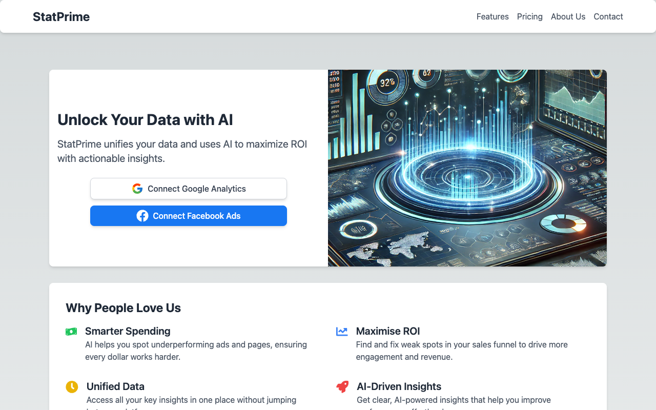Click the green money bill icon

point(71,332)
